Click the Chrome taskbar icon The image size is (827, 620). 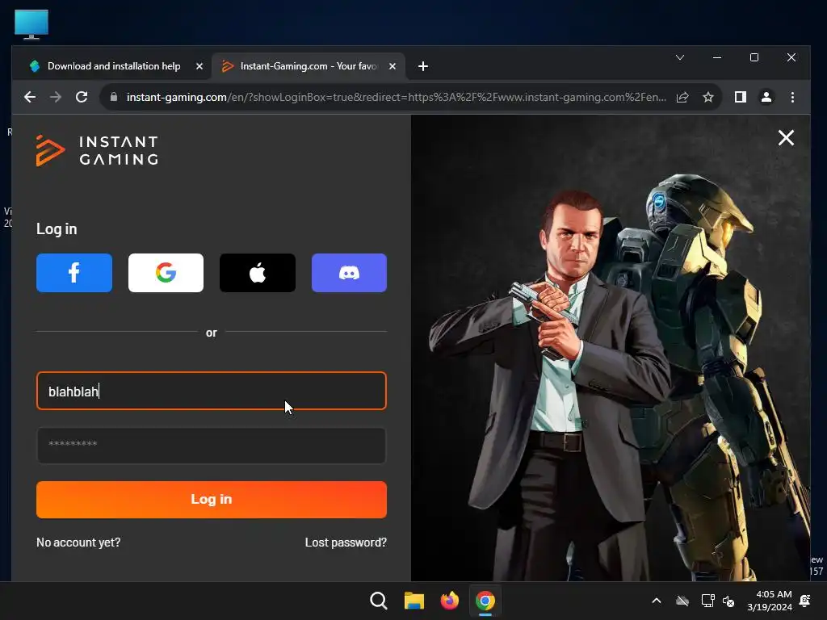click(485, 601)
